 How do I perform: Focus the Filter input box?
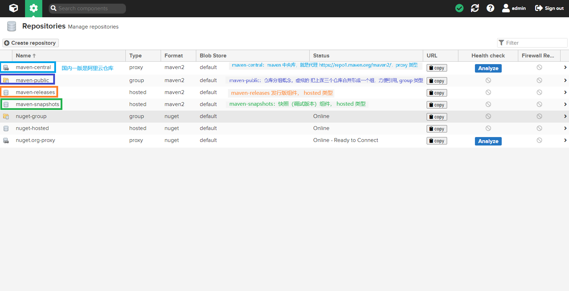point(532,43)
